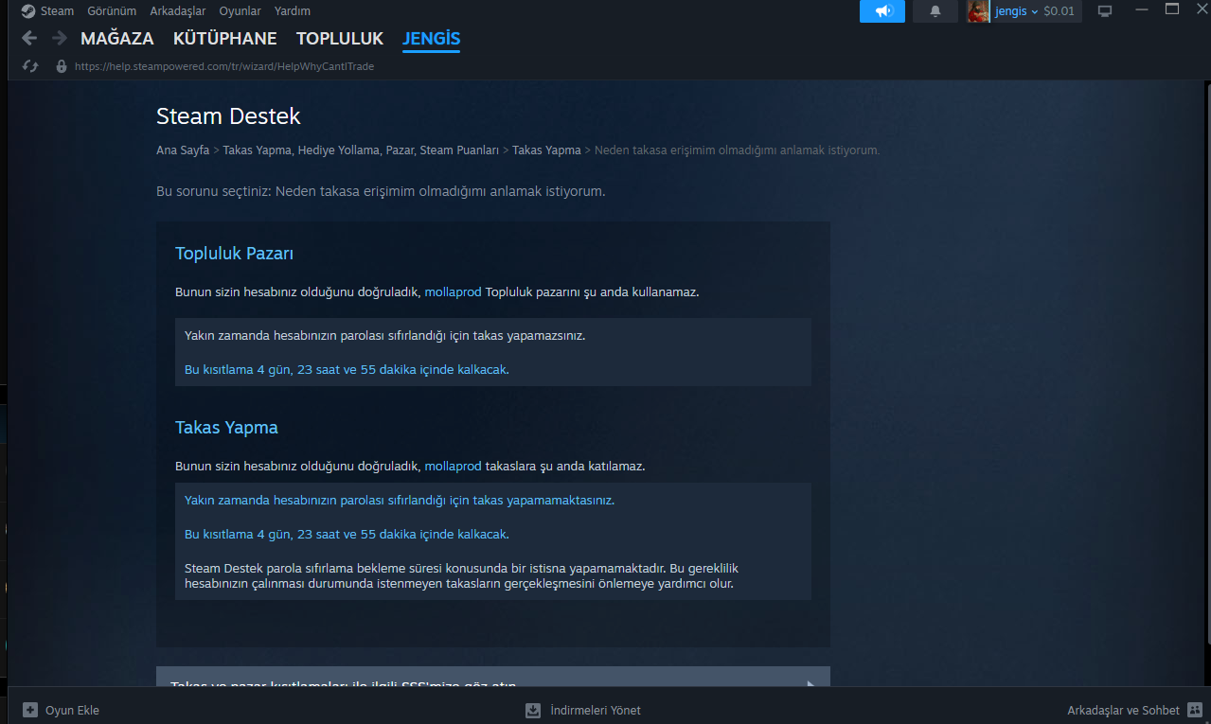Go back with the left arrow button

[x=29, y=38]
